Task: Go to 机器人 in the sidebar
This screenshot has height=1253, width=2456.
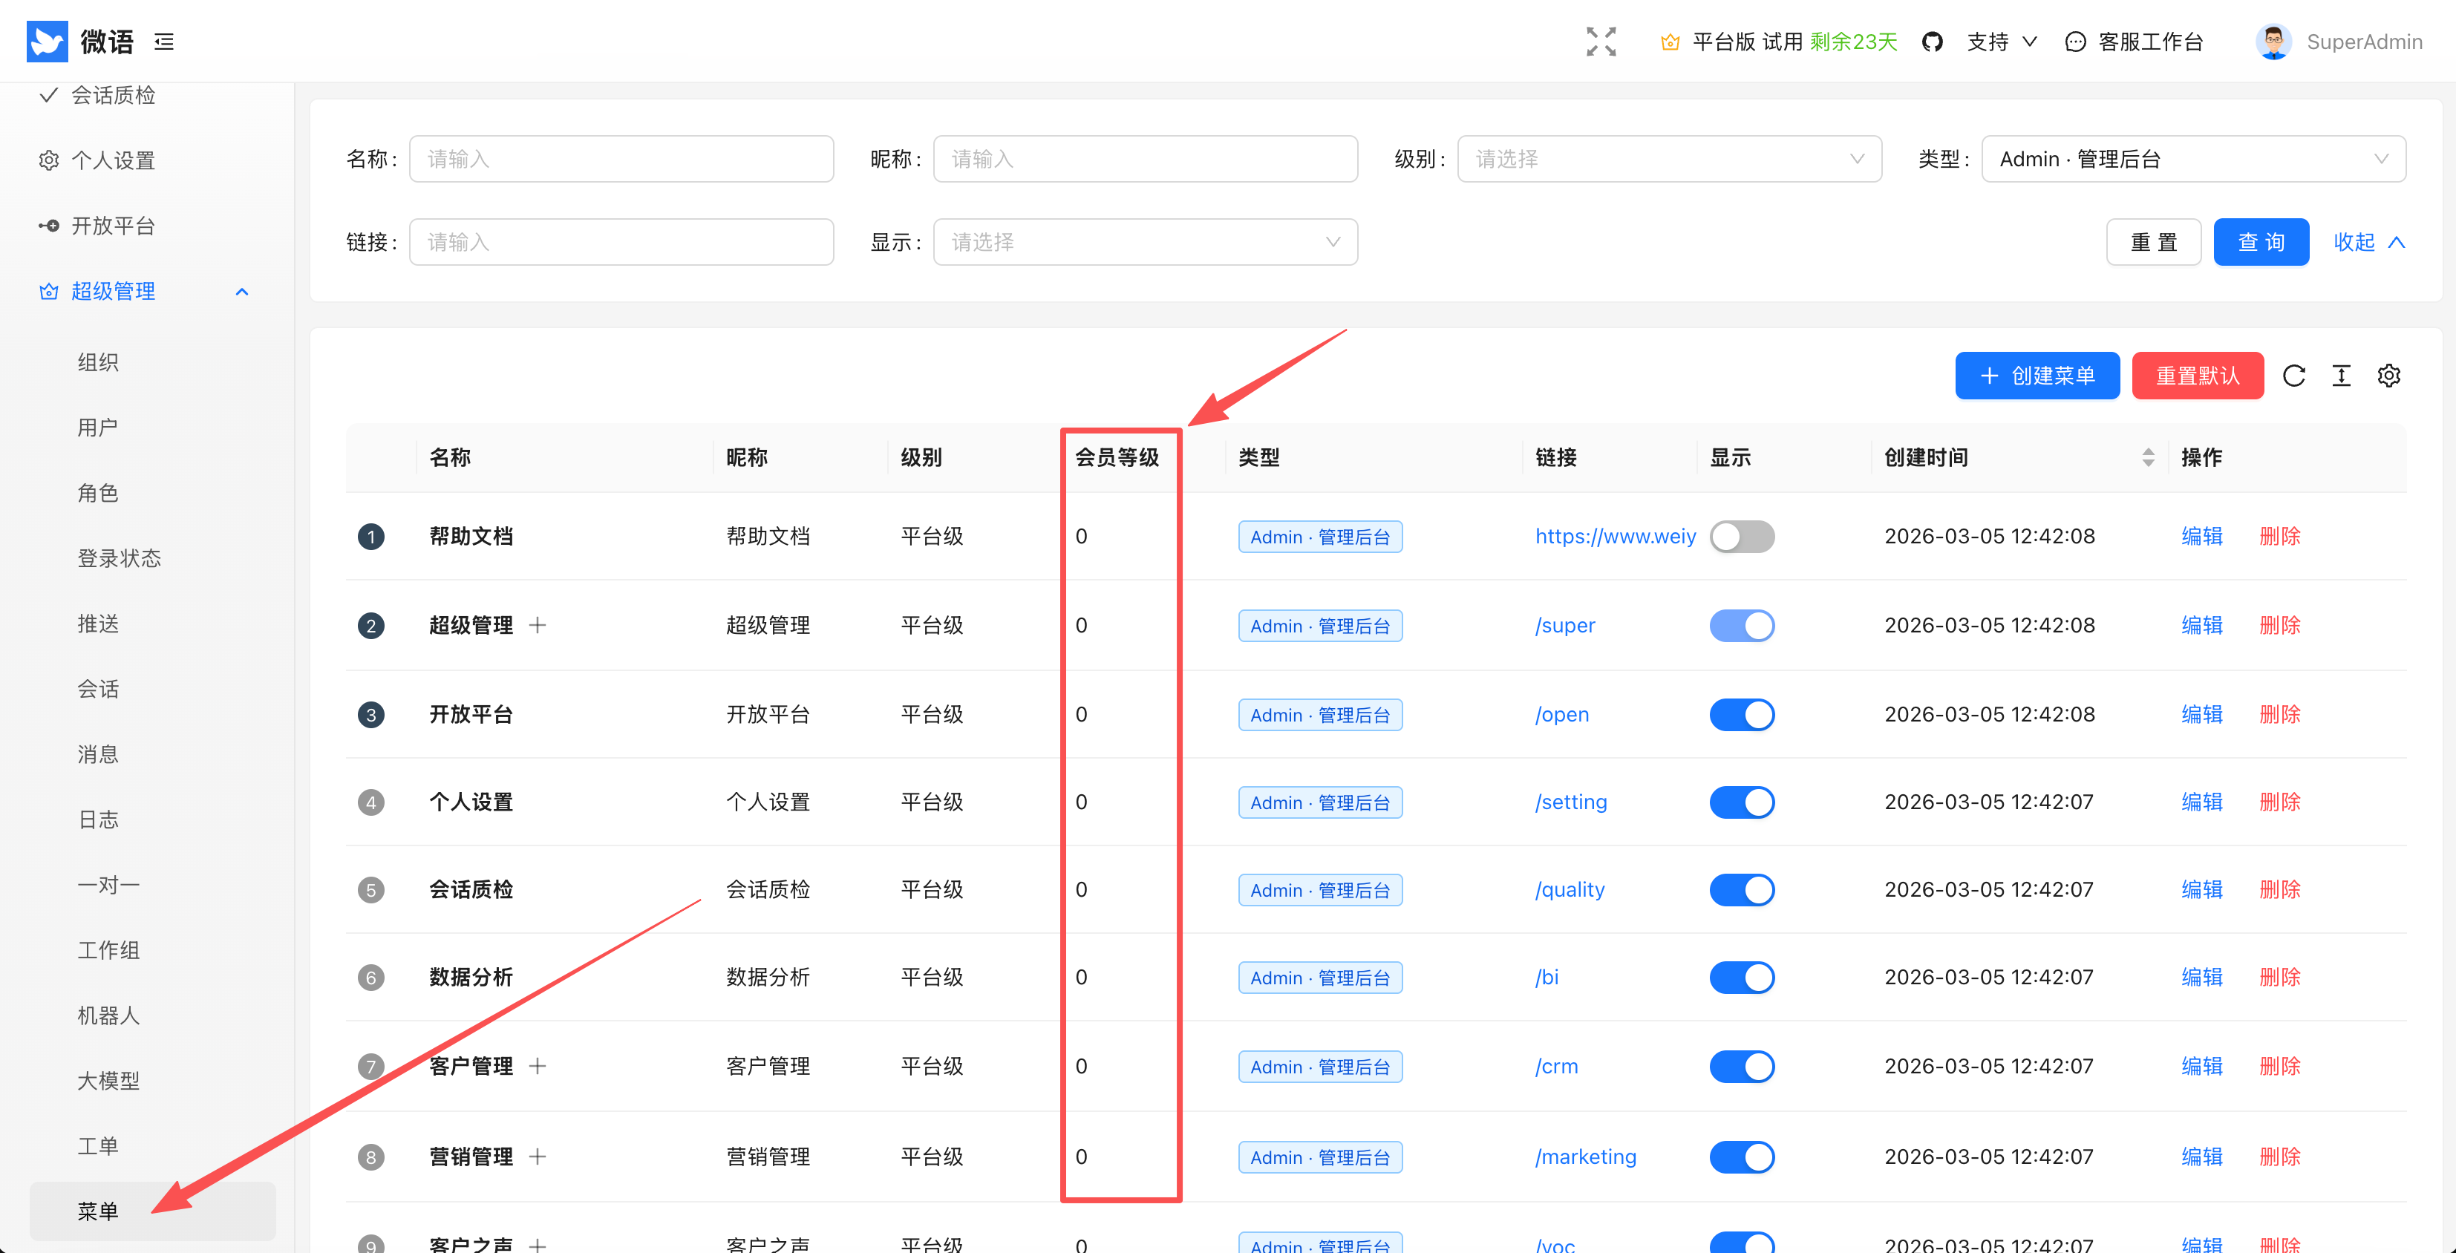Action: click(108, 1015)
